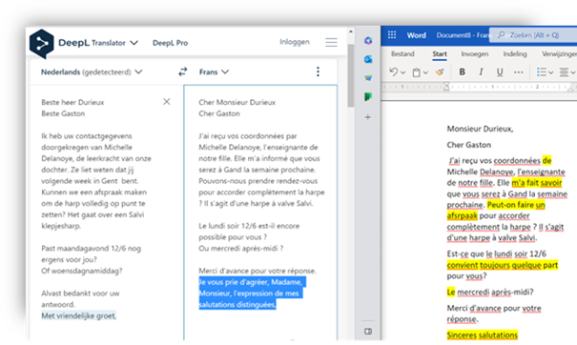The image size is (577, 345).
Task: Open the Invoegen tab in Word
Action: [x=475, y=54]
